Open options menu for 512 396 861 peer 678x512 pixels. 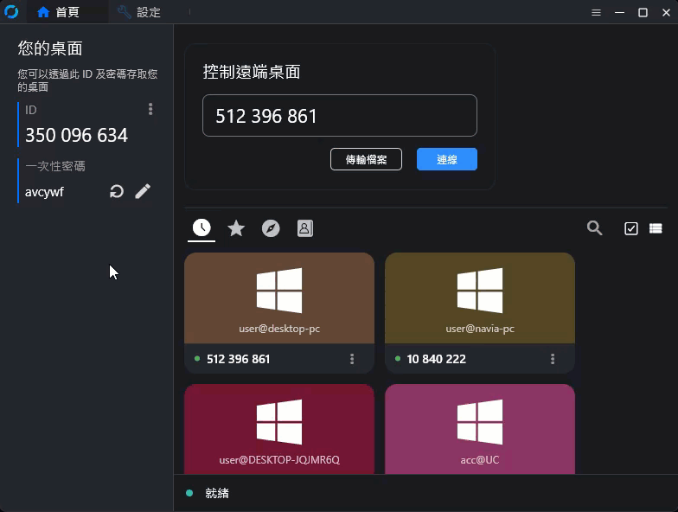pos(352,359)
